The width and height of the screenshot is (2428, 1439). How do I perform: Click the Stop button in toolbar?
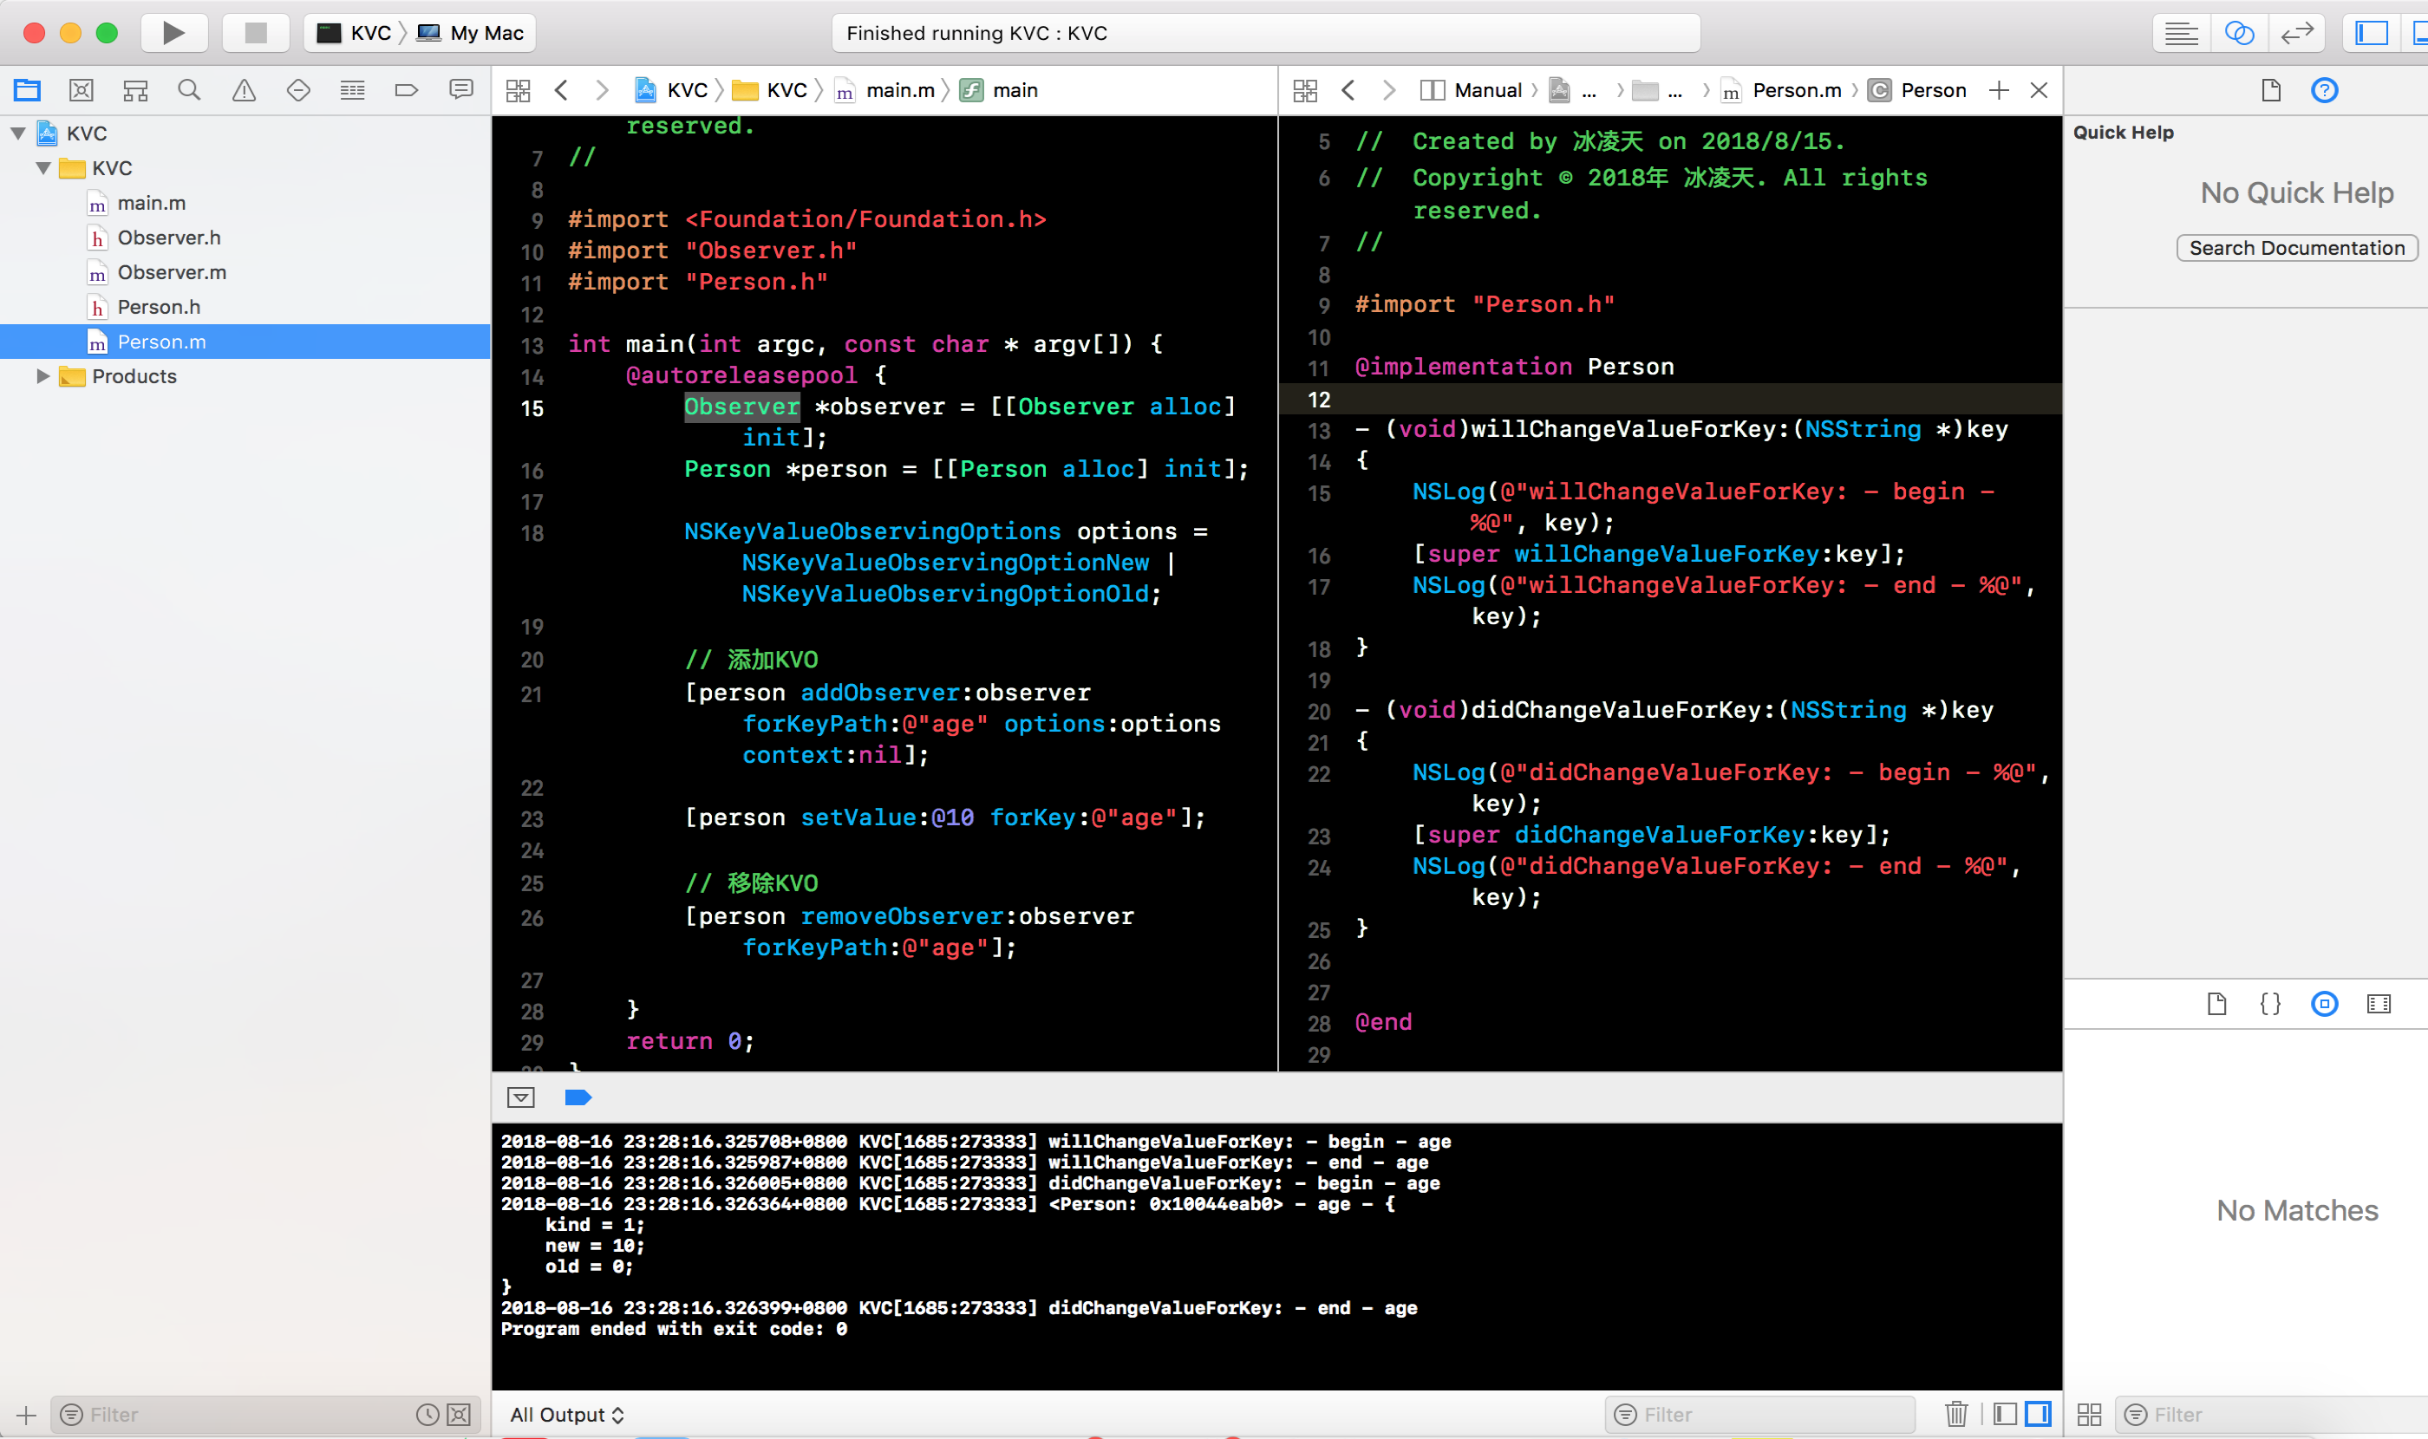255,33
